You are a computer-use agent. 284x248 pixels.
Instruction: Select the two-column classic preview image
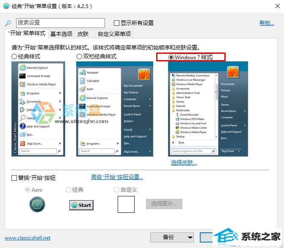click(x=114, y=109)
